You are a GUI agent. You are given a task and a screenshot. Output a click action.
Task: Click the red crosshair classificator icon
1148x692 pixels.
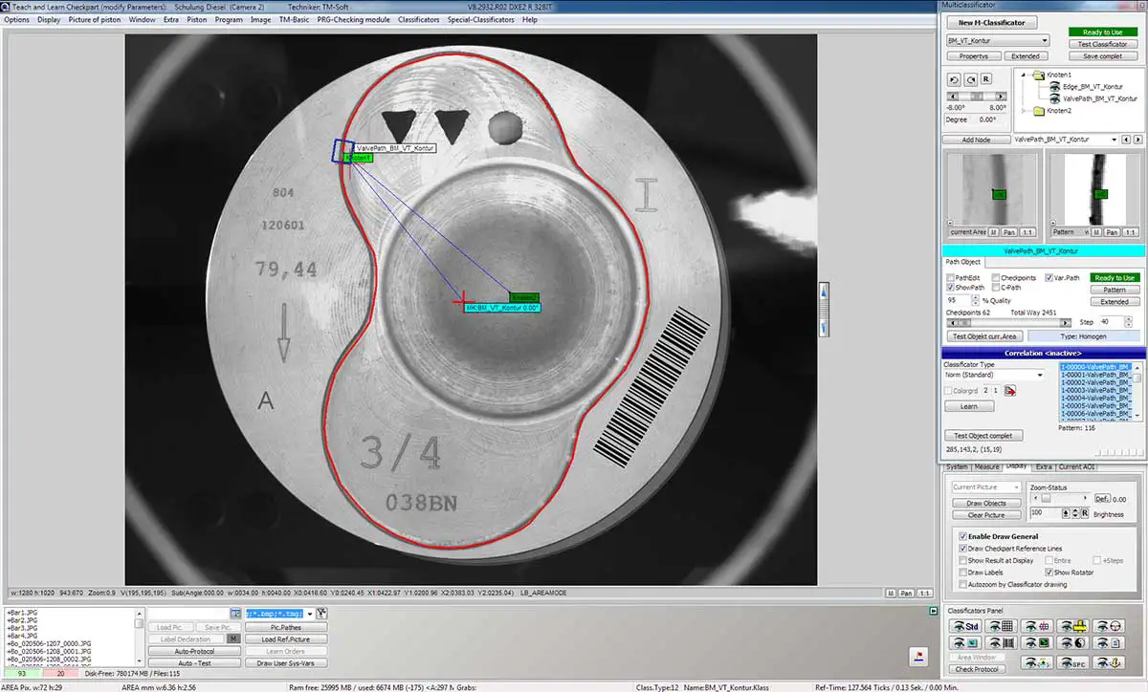click(x=1037, y=626)
